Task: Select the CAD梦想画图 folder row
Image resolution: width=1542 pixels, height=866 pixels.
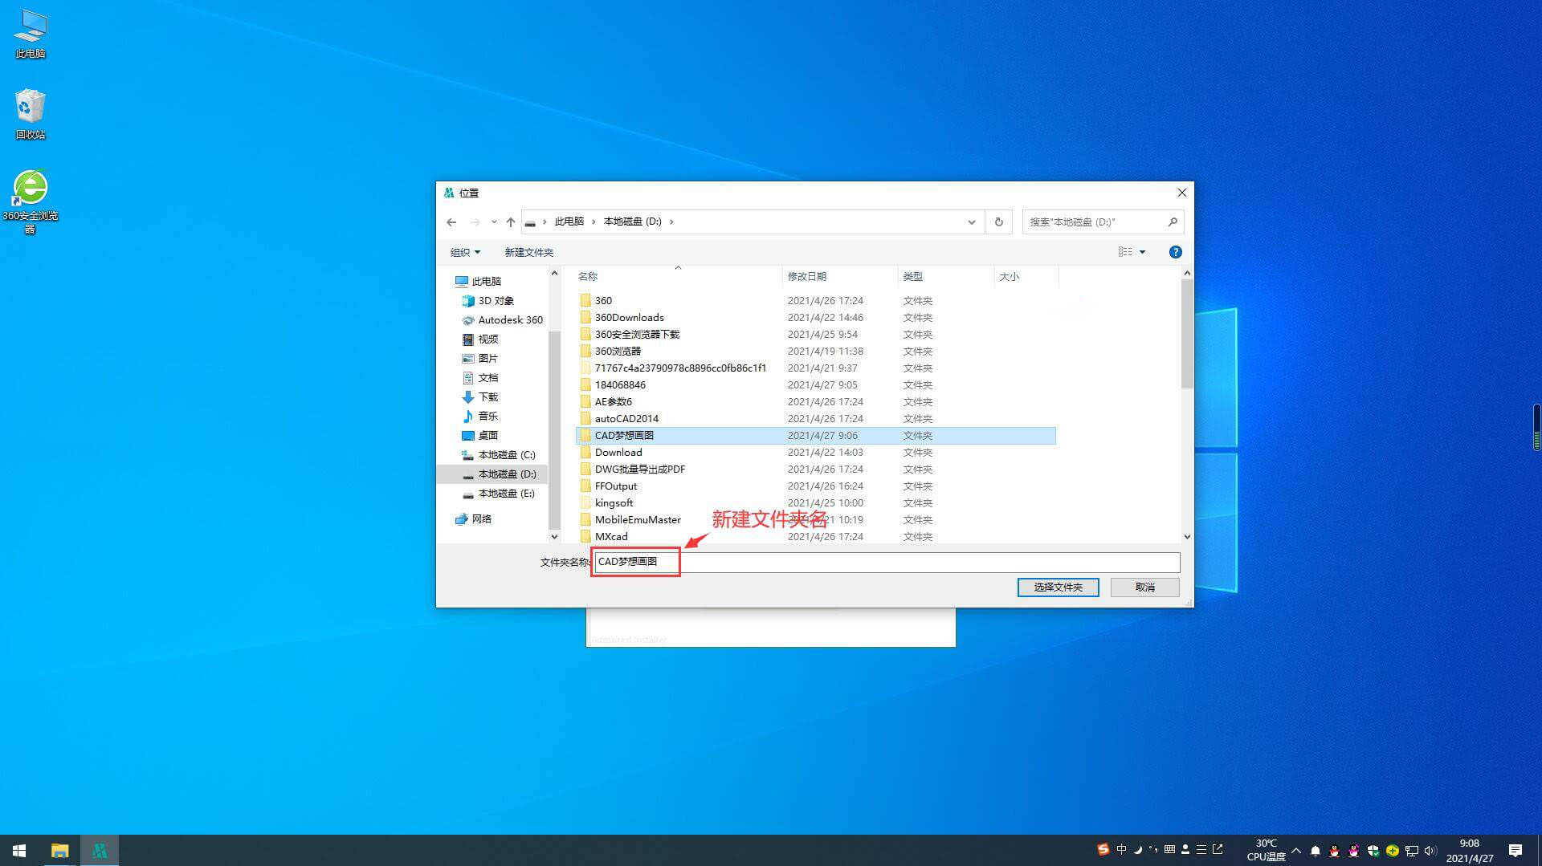Action: tap(815, 436)
